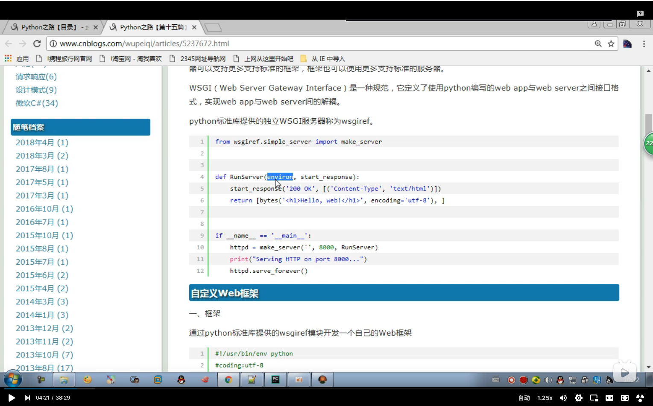Click the Chrome extension icon beside the star
This screenshot has height=406, width=653.
tap(627, 44)
